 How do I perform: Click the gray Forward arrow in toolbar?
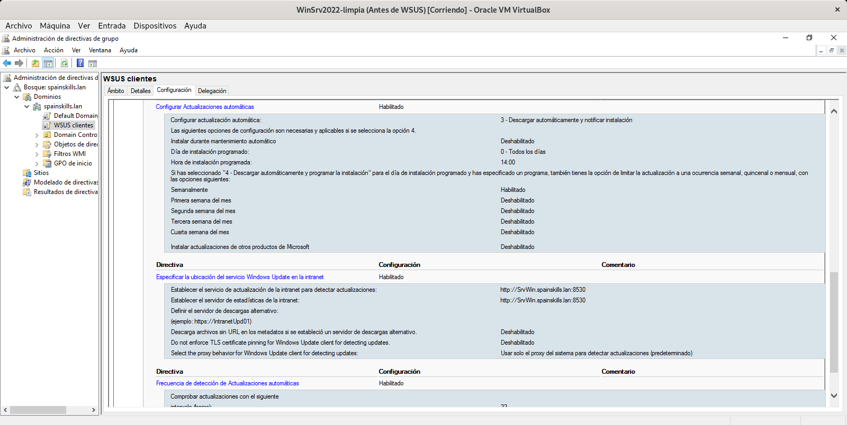pos(19,63)
